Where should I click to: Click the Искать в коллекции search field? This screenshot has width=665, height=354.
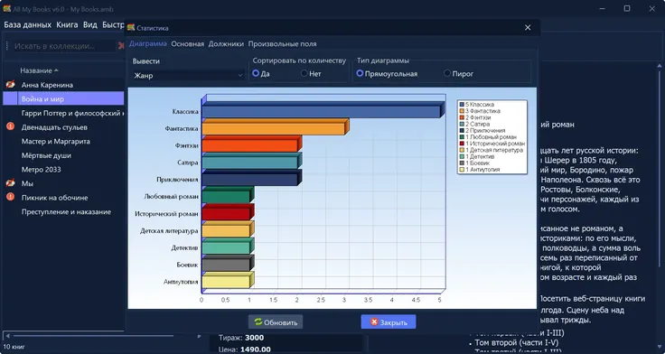[63, 46]
